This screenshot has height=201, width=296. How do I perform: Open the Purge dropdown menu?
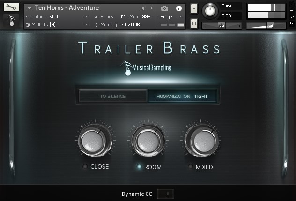click(x=171, y=17)
